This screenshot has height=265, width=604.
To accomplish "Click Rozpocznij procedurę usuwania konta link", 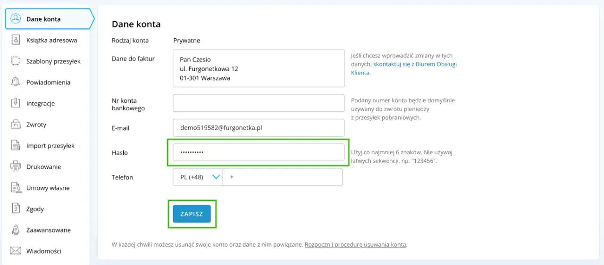I will point(355,245).
